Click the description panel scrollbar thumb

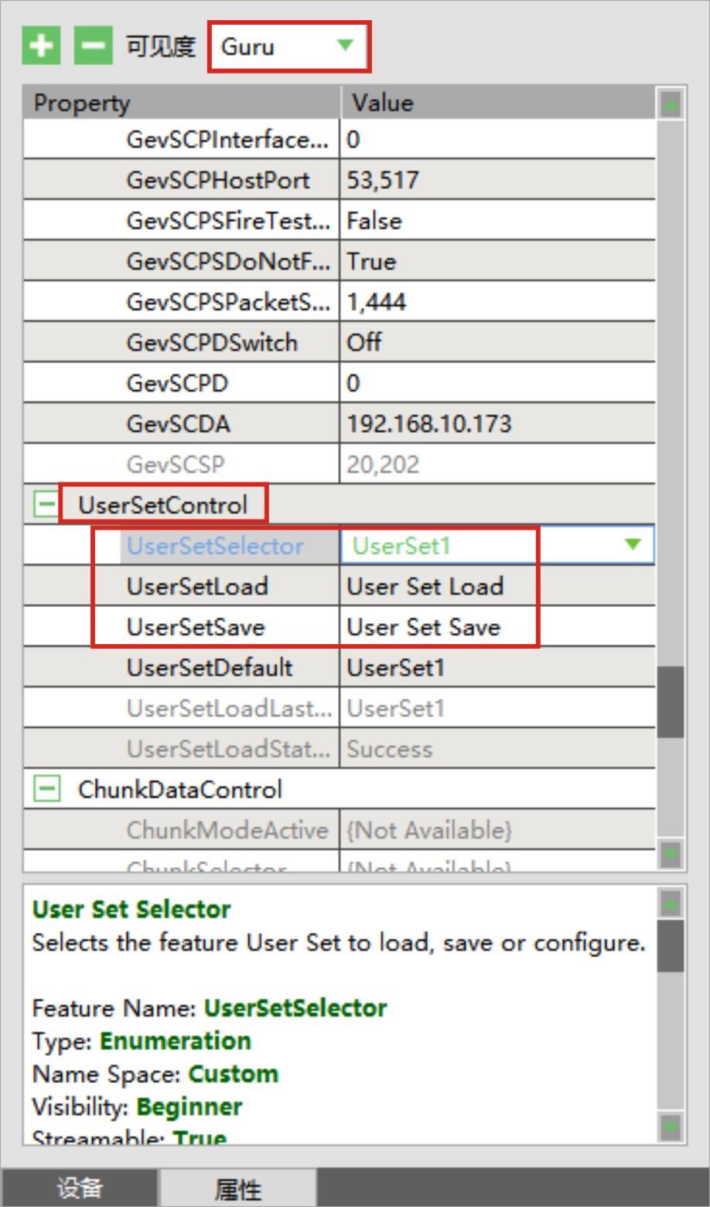(670, 945)
